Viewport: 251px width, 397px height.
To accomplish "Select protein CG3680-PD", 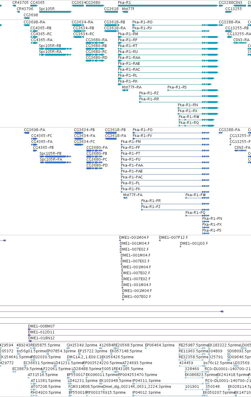I will point(97,165).
